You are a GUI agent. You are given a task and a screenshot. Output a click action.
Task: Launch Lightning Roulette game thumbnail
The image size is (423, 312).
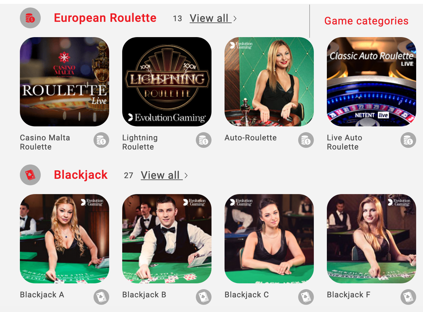click(x=167, y=82)
